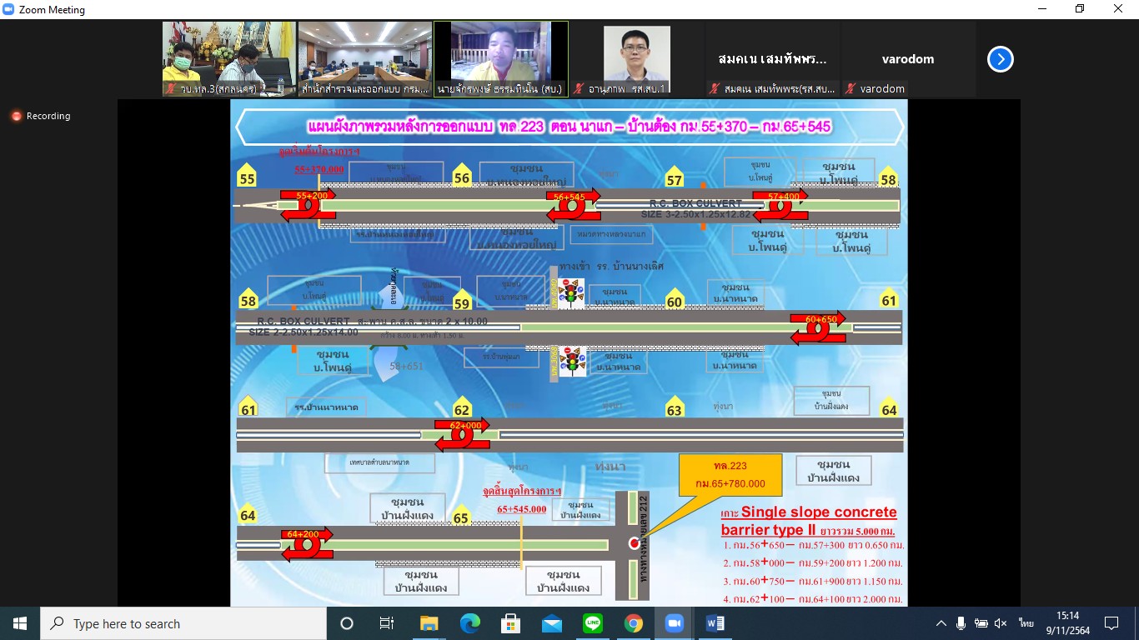Open the notifications action center
The width and height of the screenshot is (1139, 640).
tap(1111, 623)
